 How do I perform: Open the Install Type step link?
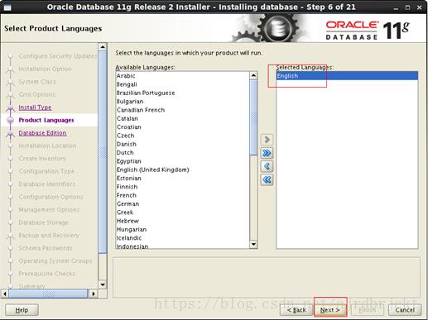pyautogui.click(x=35, y=107)
